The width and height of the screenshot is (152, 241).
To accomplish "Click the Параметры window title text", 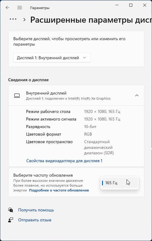I will coord(40,8).
